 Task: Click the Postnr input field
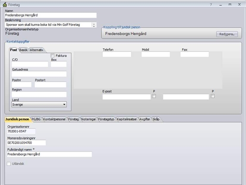click(x=22, y=84)
